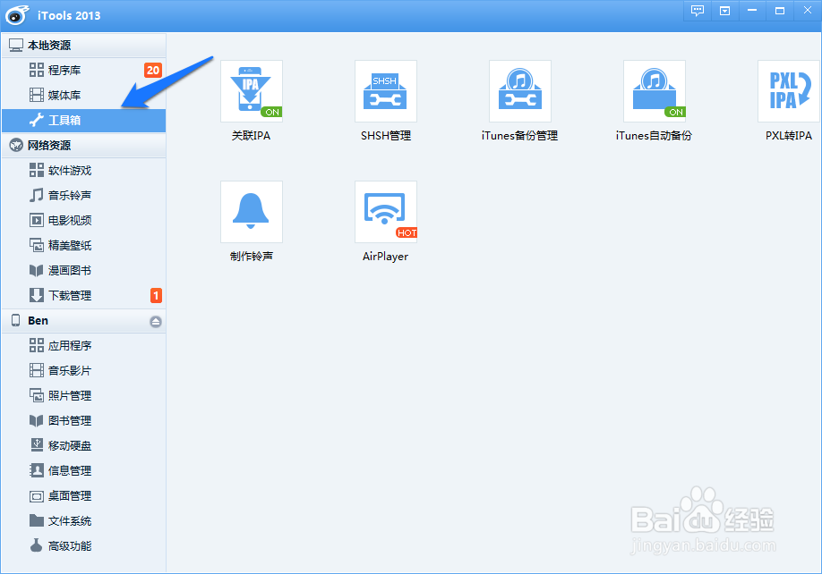Click the SHSH管理 label text
822x574 pixels.
386,136
